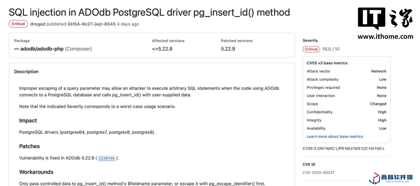Click the Attack vector Network row
Image resolution: width=420 pixels, height=186 pixels.
click(346, 71)
